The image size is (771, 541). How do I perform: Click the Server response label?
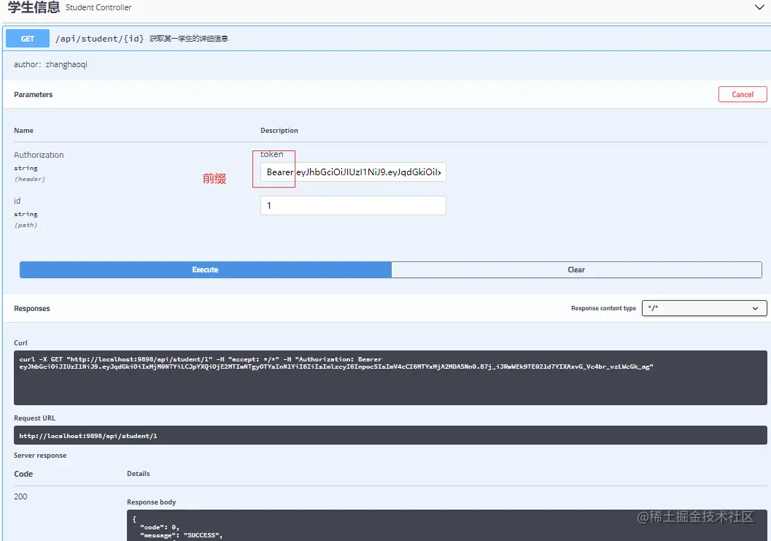40,456
